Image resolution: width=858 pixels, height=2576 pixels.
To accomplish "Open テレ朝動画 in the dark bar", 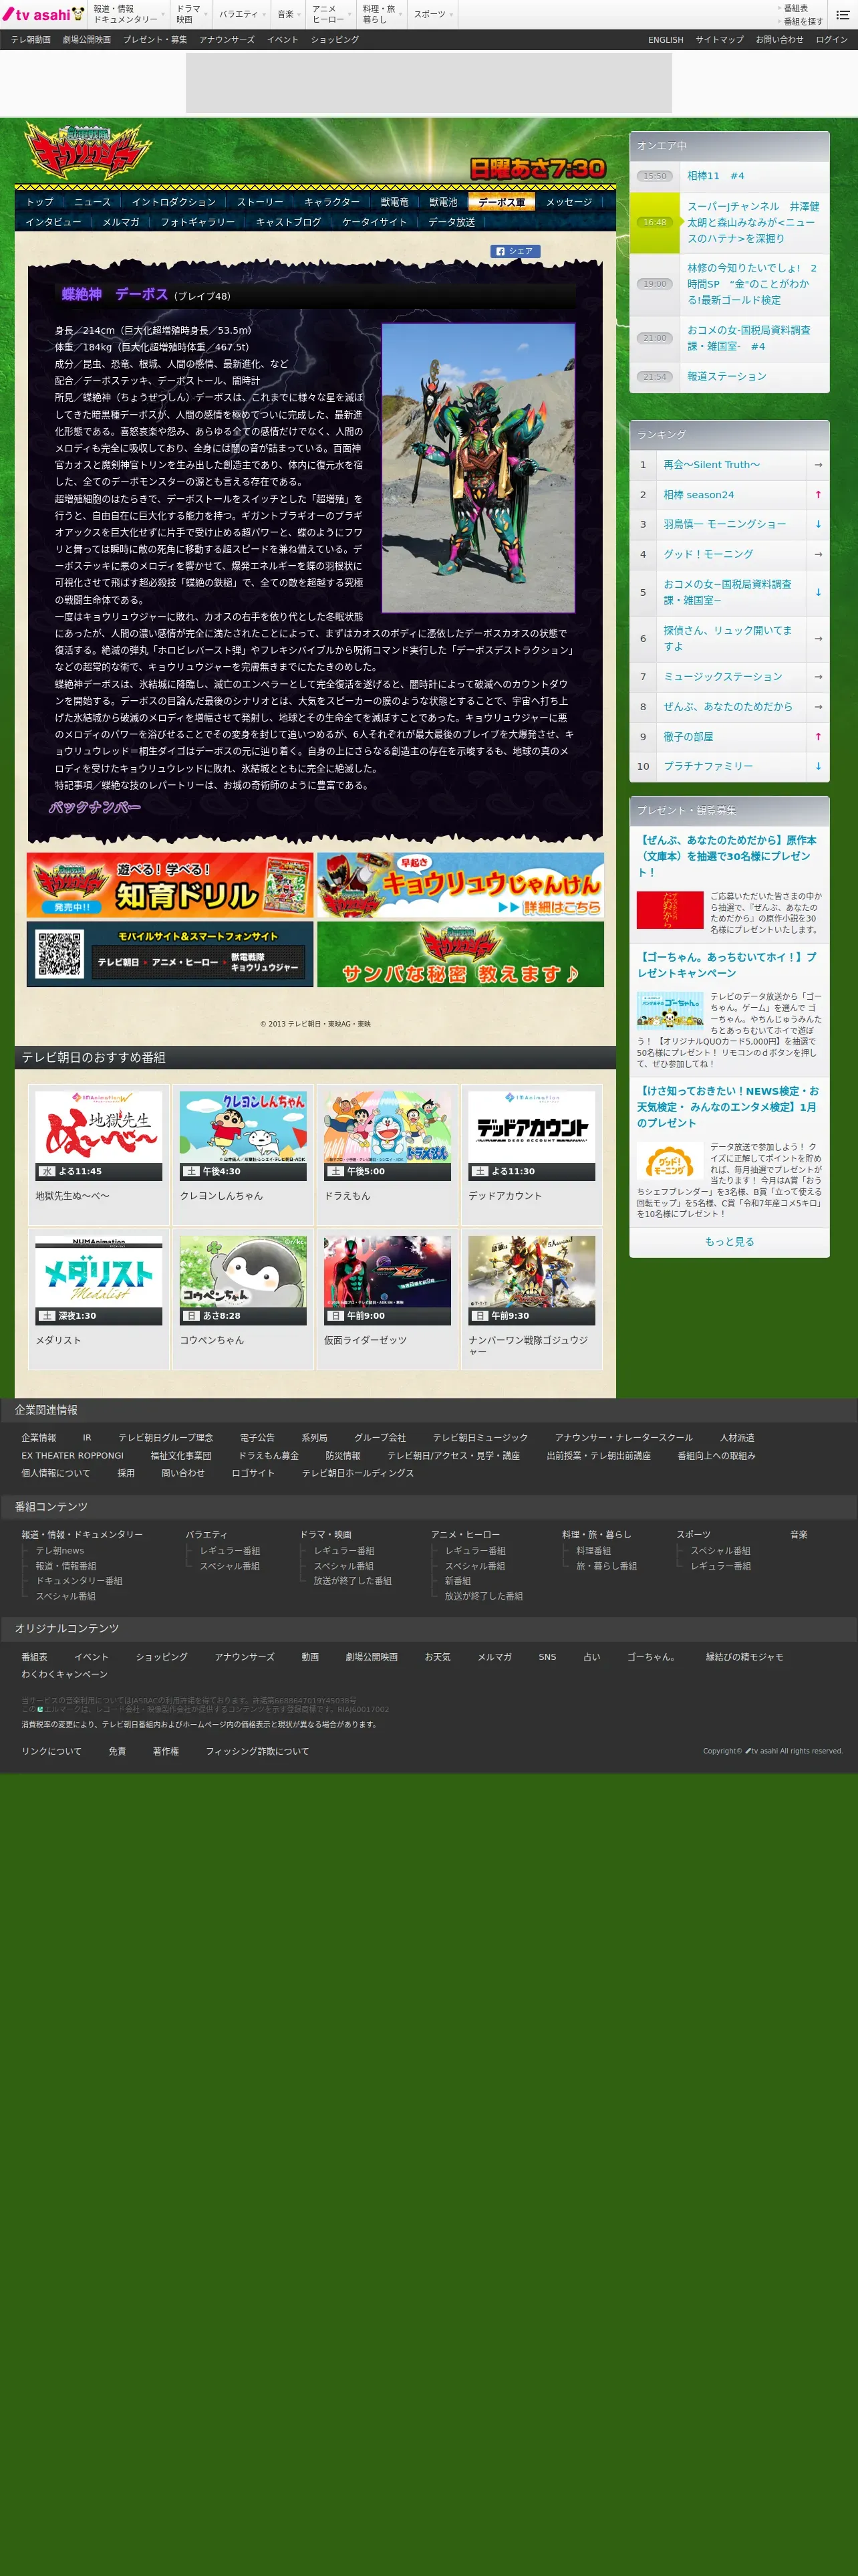I will [31, 40].
